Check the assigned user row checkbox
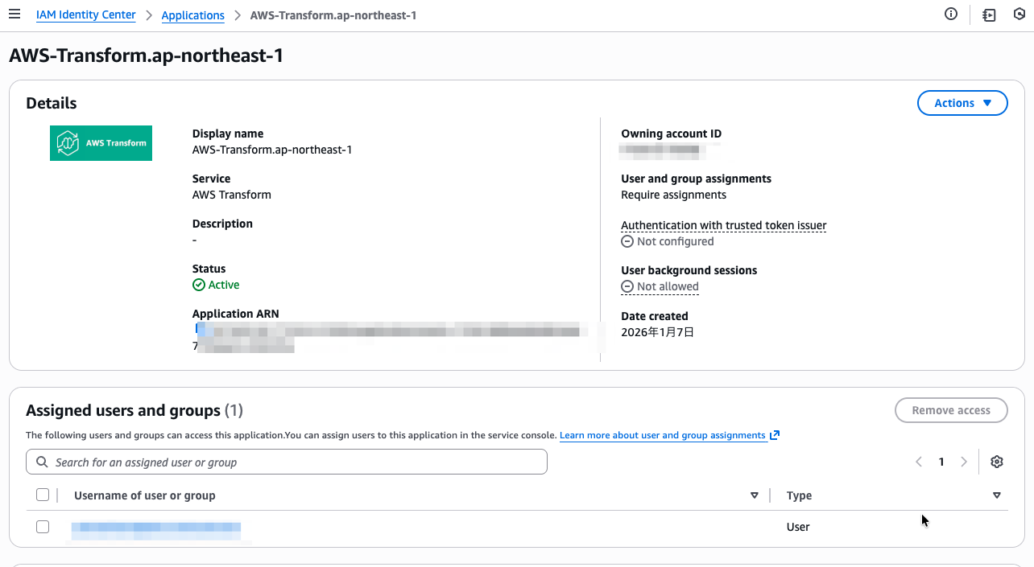Viewport: 1034px width, 567px height. tap(43, 527)
